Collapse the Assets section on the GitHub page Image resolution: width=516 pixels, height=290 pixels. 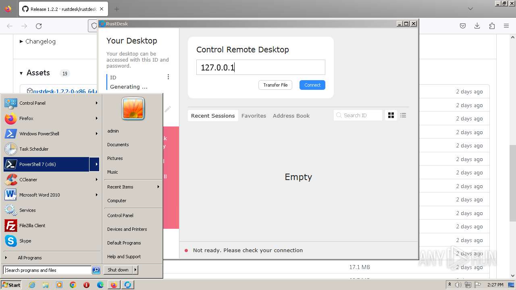(x=35, y=73)
